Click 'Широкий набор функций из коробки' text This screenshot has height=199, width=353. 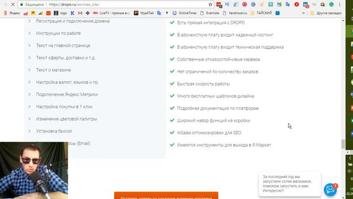213,121
